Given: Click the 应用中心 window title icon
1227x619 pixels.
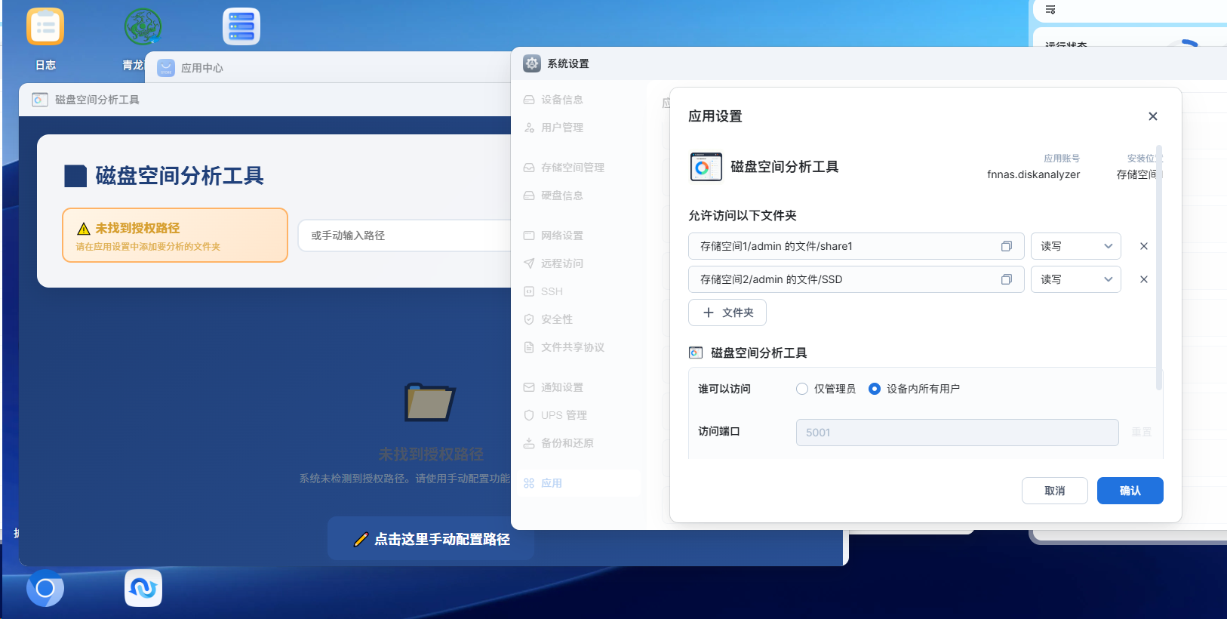Looking at the screenshot, I should [166, 68].
